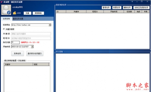The width and height of the screenshot is (151, 92).
Task: Click 旺旺 header in recent configs list
Action: click(x=41, y=64)
